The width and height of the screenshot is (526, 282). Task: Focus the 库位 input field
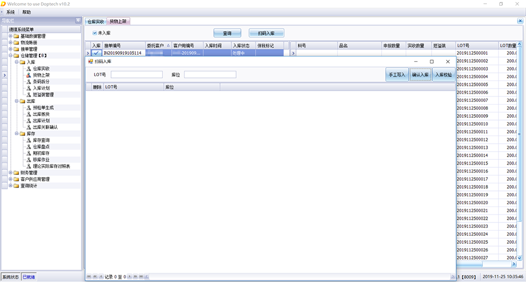[x=210, y=75]
